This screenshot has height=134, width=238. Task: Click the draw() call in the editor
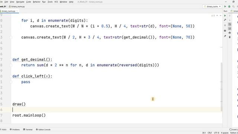(19, 104)
